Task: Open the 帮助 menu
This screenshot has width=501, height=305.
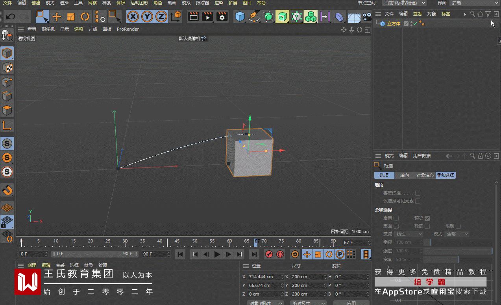Action: pyautogui.click(x=261, y=3)
